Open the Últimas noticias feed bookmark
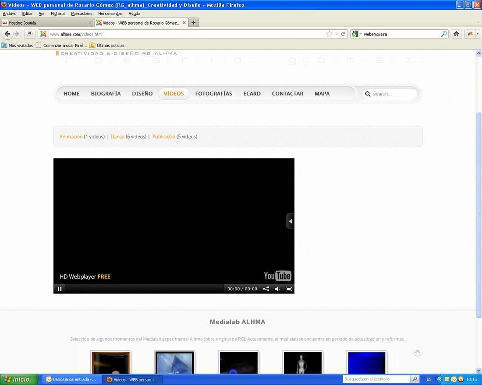This screenshot has height=385, width=482. coord(107,45)
